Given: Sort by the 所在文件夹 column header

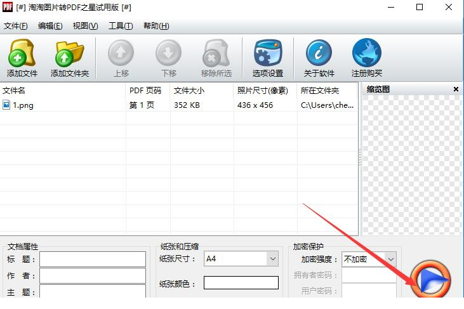Looking at the screenshot, I should pos(328,91).
